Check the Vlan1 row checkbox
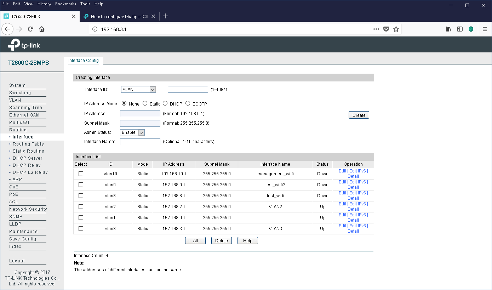This screenshot has width=492, height=290. pos(81,217)
